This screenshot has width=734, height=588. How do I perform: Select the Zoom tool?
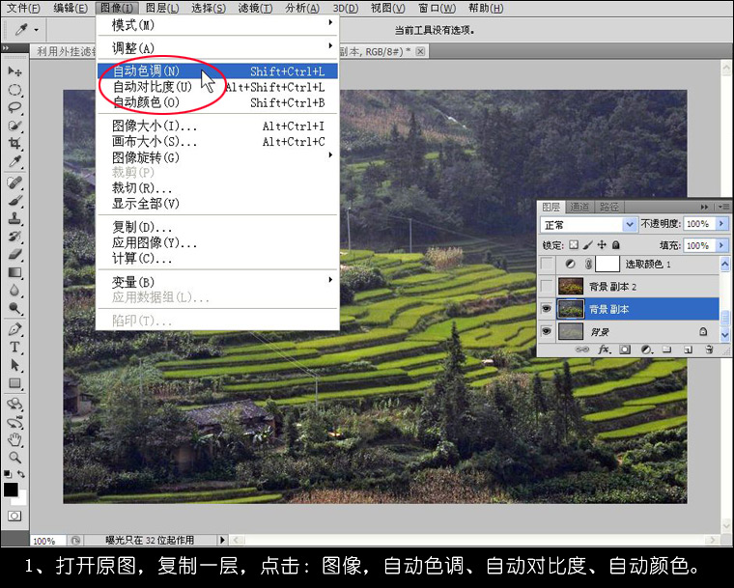[x=14, y=458]
